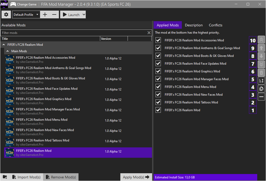
Task: Click the minus icon in the applied mods sidebar
Action: click(261, 97)
